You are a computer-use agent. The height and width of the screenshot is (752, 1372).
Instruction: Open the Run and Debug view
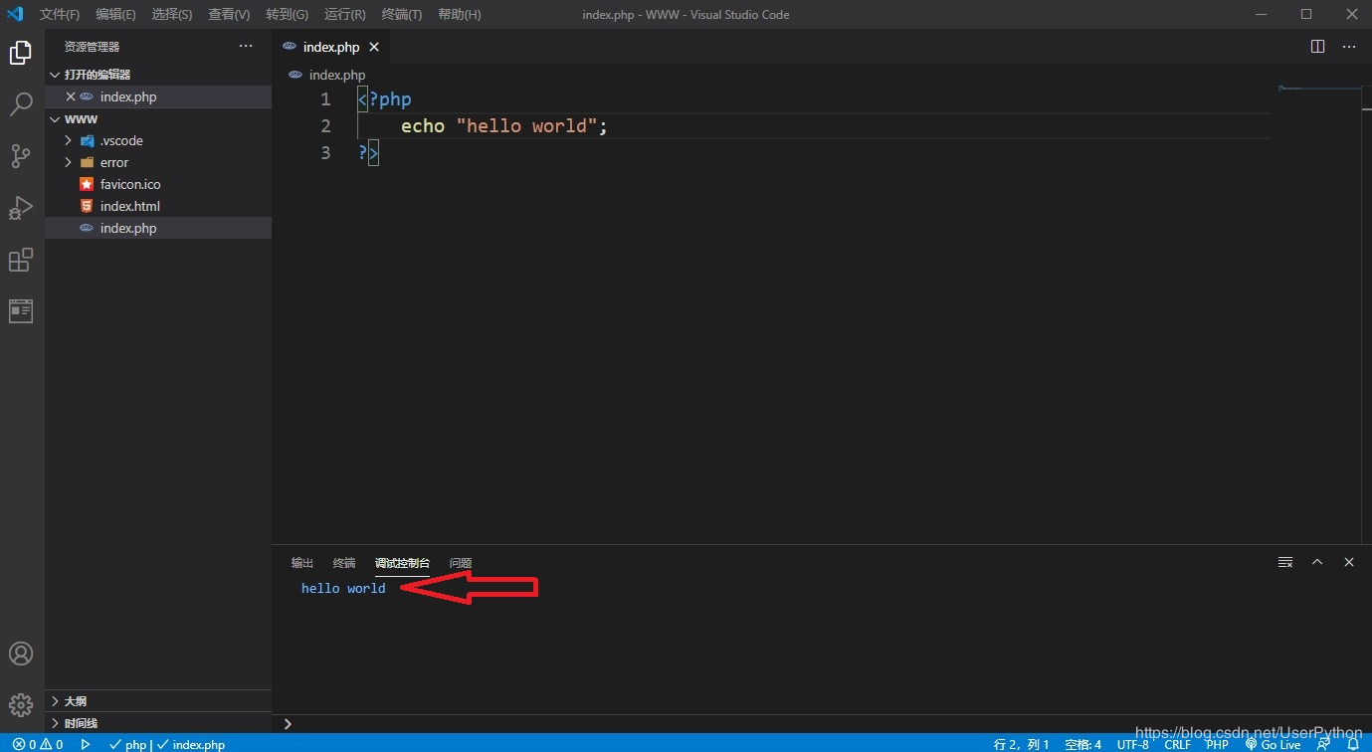(x=21, y=208)
